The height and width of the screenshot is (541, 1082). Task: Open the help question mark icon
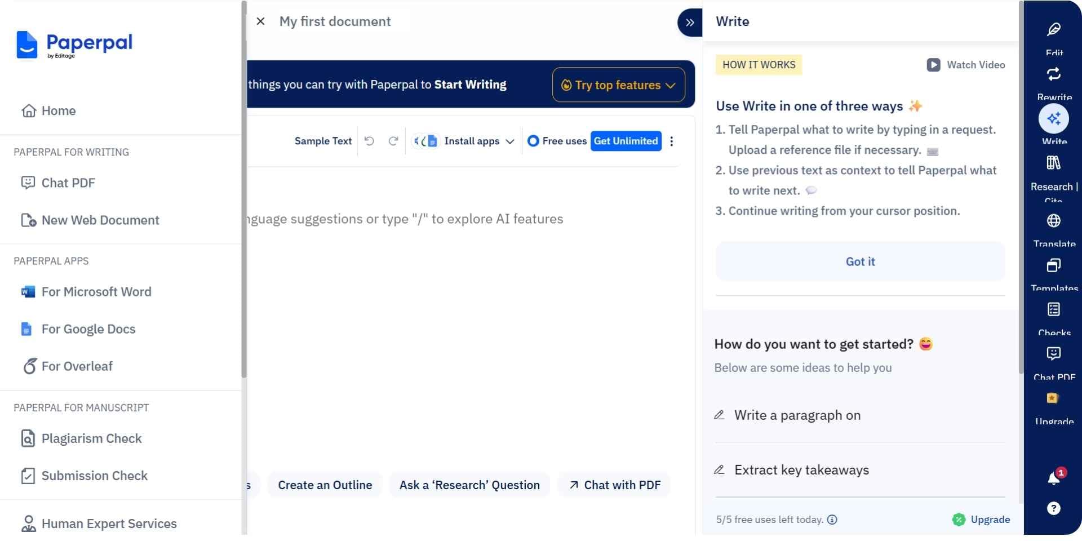[1053, 508]
